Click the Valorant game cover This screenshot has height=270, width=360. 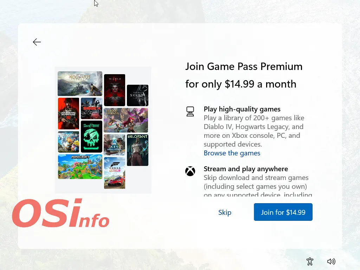coord(137,150)
